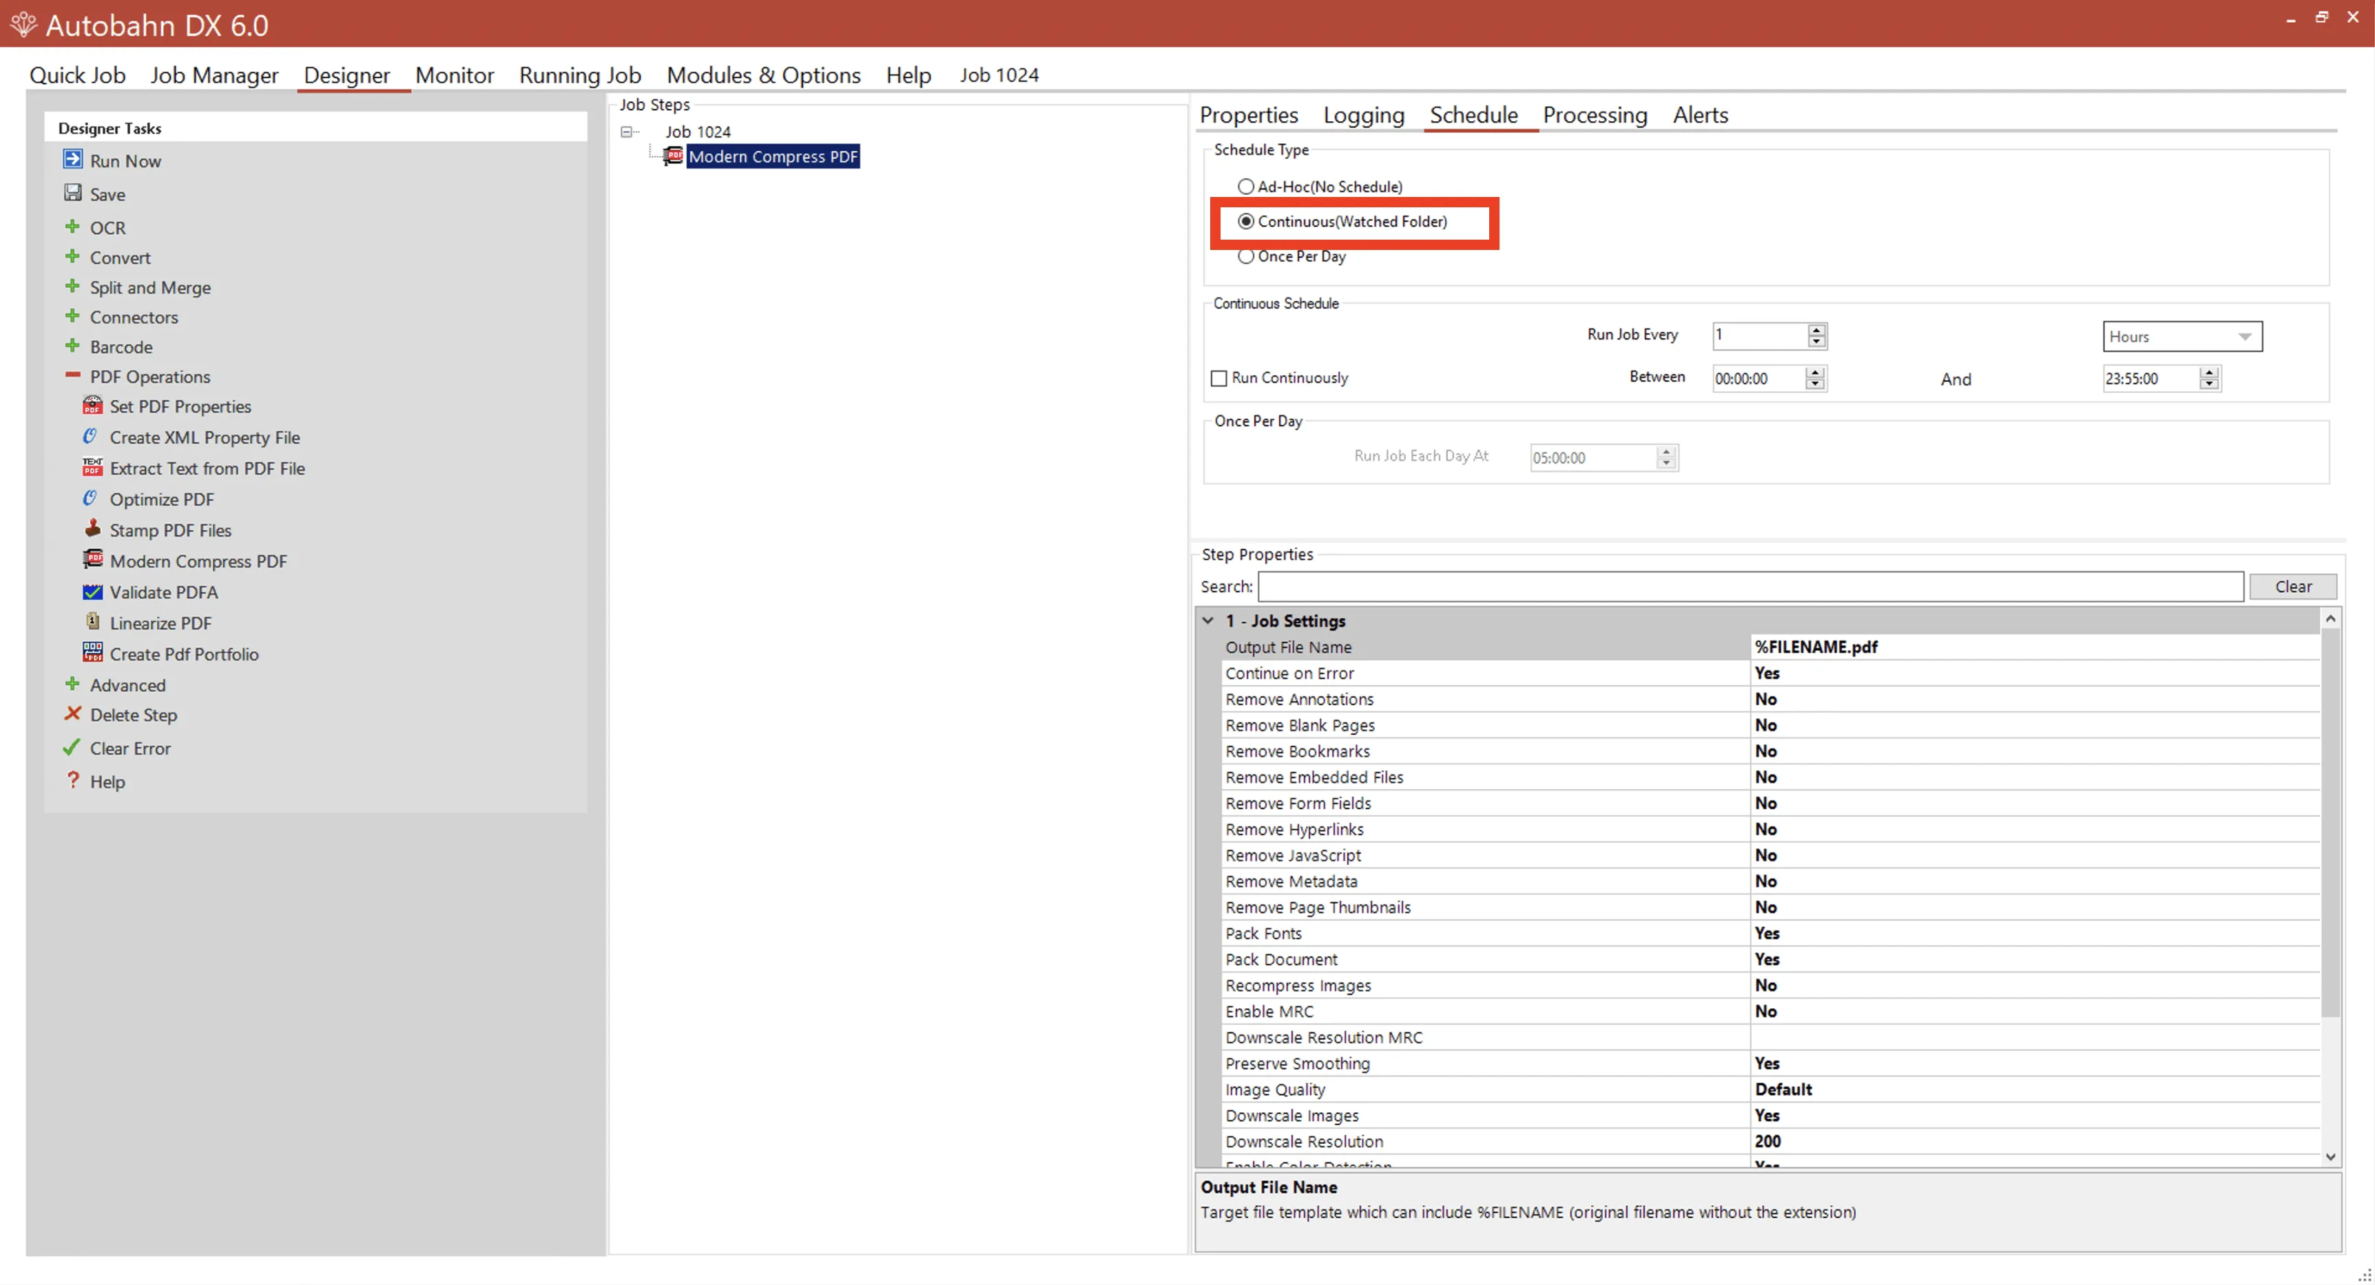This screenshot has height=1285, width=2375.
Task: Click the question mark Help icon
Action: [73, 781]
